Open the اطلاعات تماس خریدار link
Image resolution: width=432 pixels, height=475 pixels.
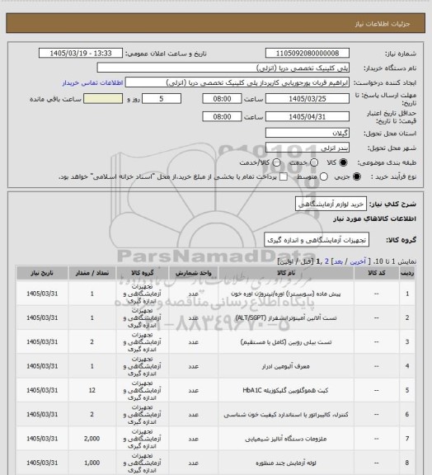(x=92, y=82)
